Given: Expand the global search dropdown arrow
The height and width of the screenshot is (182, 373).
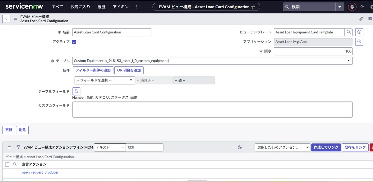Looking at the screenshot, I should pyautogui.click(x=340, y=7).
